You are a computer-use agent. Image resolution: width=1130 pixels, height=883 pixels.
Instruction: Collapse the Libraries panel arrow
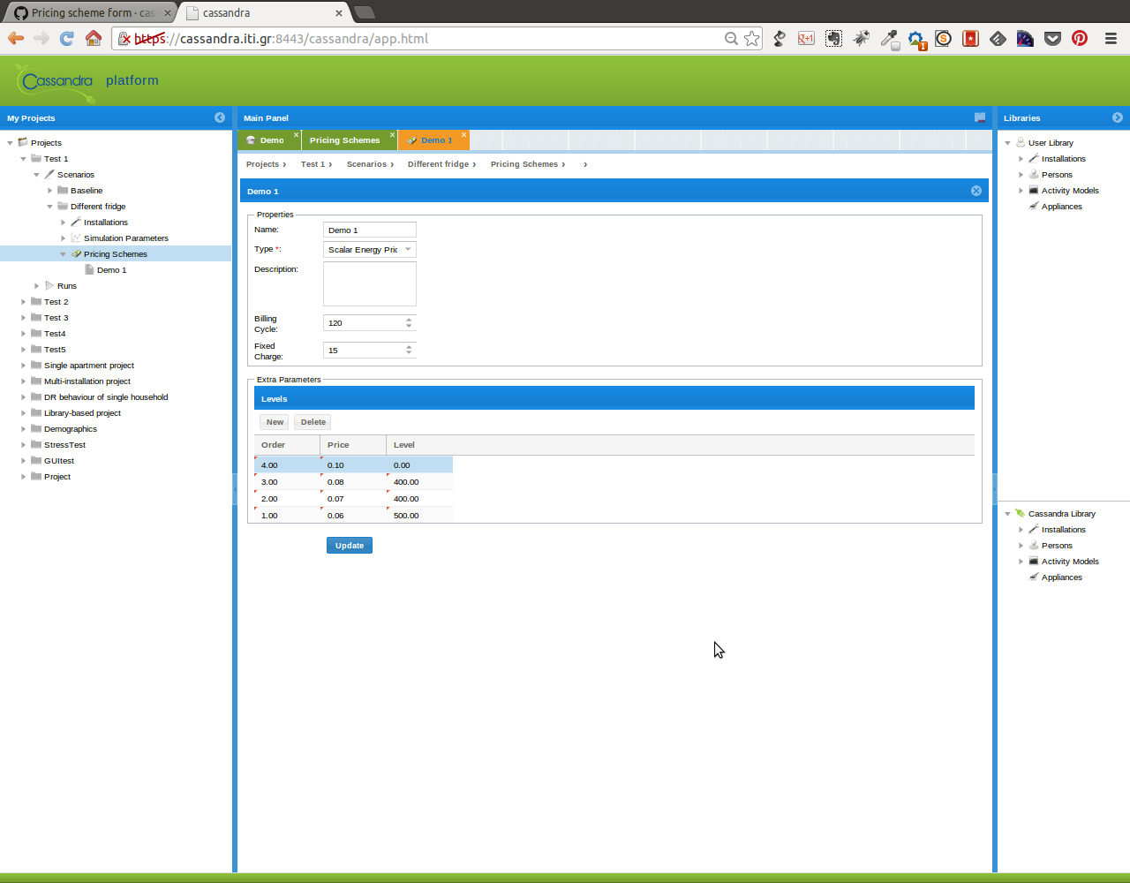coord(1118,117)
